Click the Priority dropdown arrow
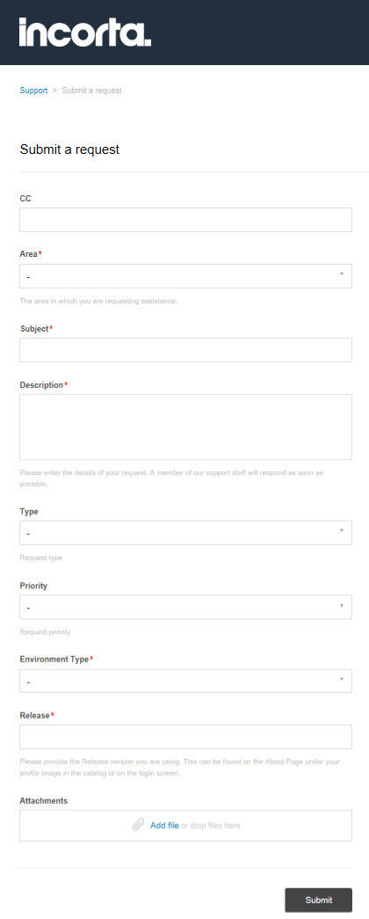Image resolution: width=369 pixels, height=919 pixels. pyautogui.click(x=342, y=605)
